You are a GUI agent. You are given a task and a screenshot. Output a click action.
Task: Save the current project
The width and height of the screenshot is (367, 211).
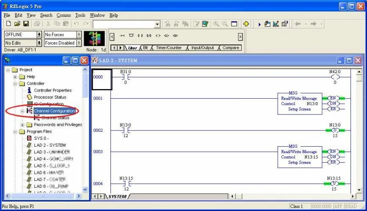click(x=26, y=24)
